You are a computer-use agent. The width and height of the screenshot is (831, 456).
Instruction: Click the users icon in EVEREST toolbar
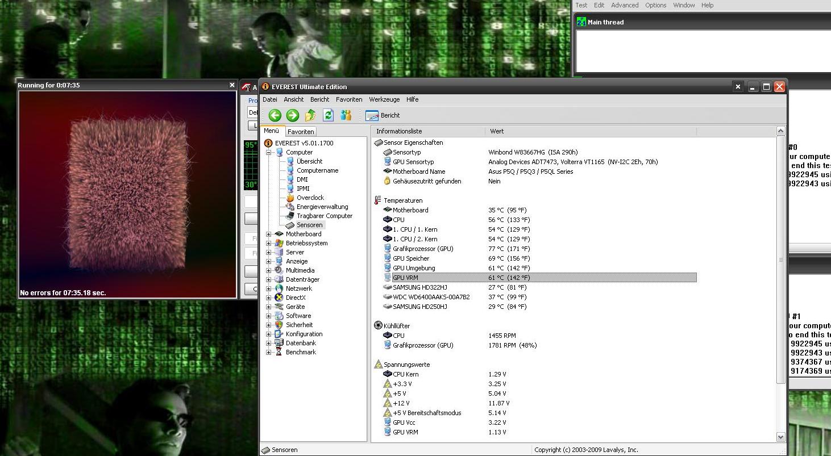pos(346,115)
